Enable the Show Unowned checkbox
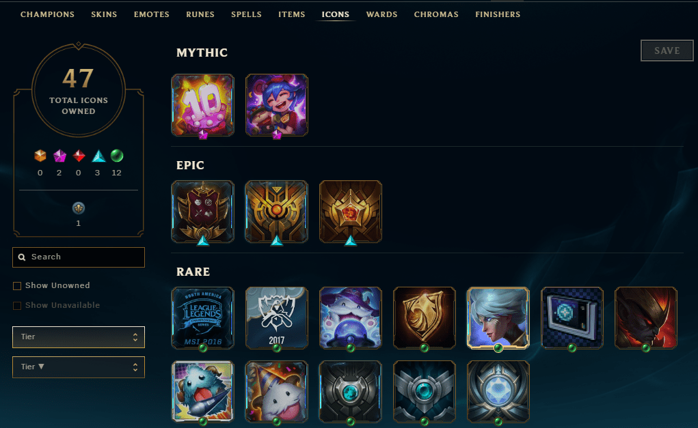This screenshot has width=698, height=428. [17, 286]
